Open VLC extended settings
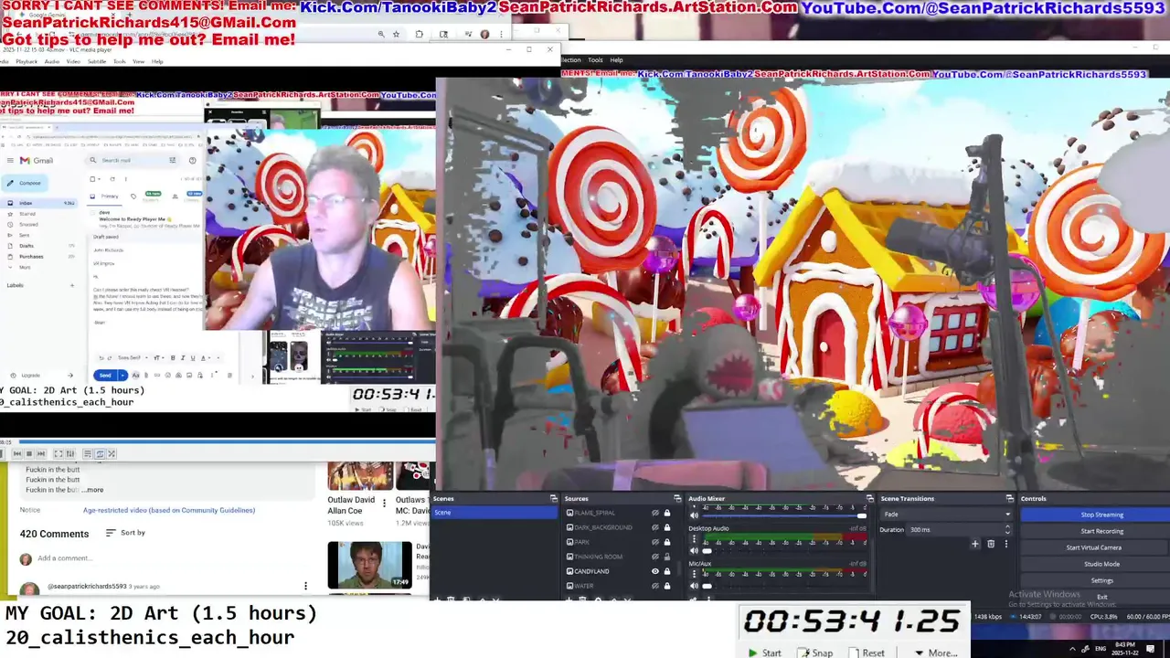Image resolution: width=1170 pixels, height=658 pixels. pyautogui.click(x=70, y=453)
